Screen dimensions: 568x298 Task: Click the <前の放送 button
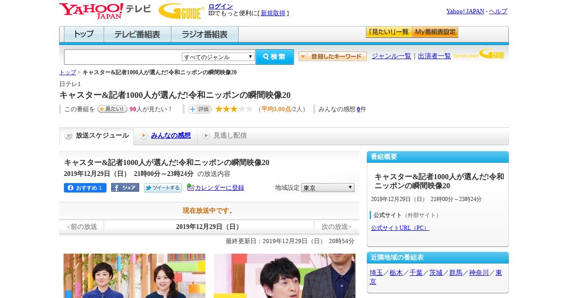click(82, 227)
